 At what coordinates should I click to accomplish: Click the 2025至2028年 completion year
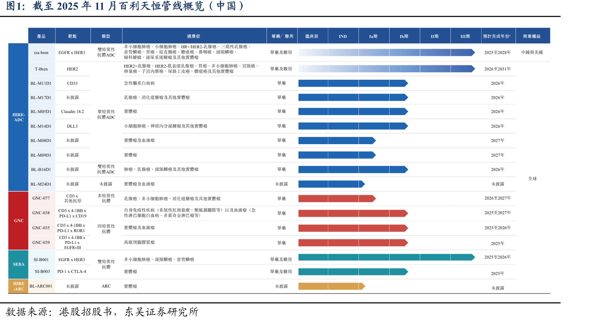[x=498, y=52]
